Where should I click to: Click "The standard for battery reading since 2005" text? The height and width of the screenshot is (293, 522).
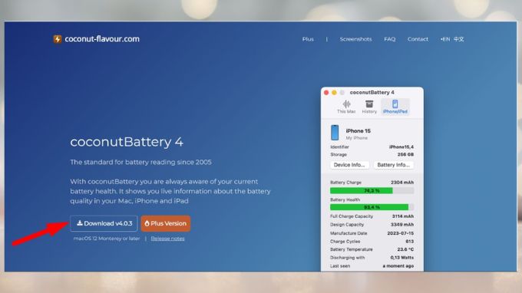[x=140, y=163]
